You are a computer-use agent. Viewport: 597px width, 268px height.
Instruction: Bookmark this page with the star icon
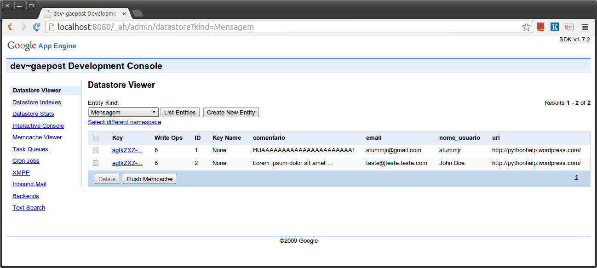coord(526,27)
